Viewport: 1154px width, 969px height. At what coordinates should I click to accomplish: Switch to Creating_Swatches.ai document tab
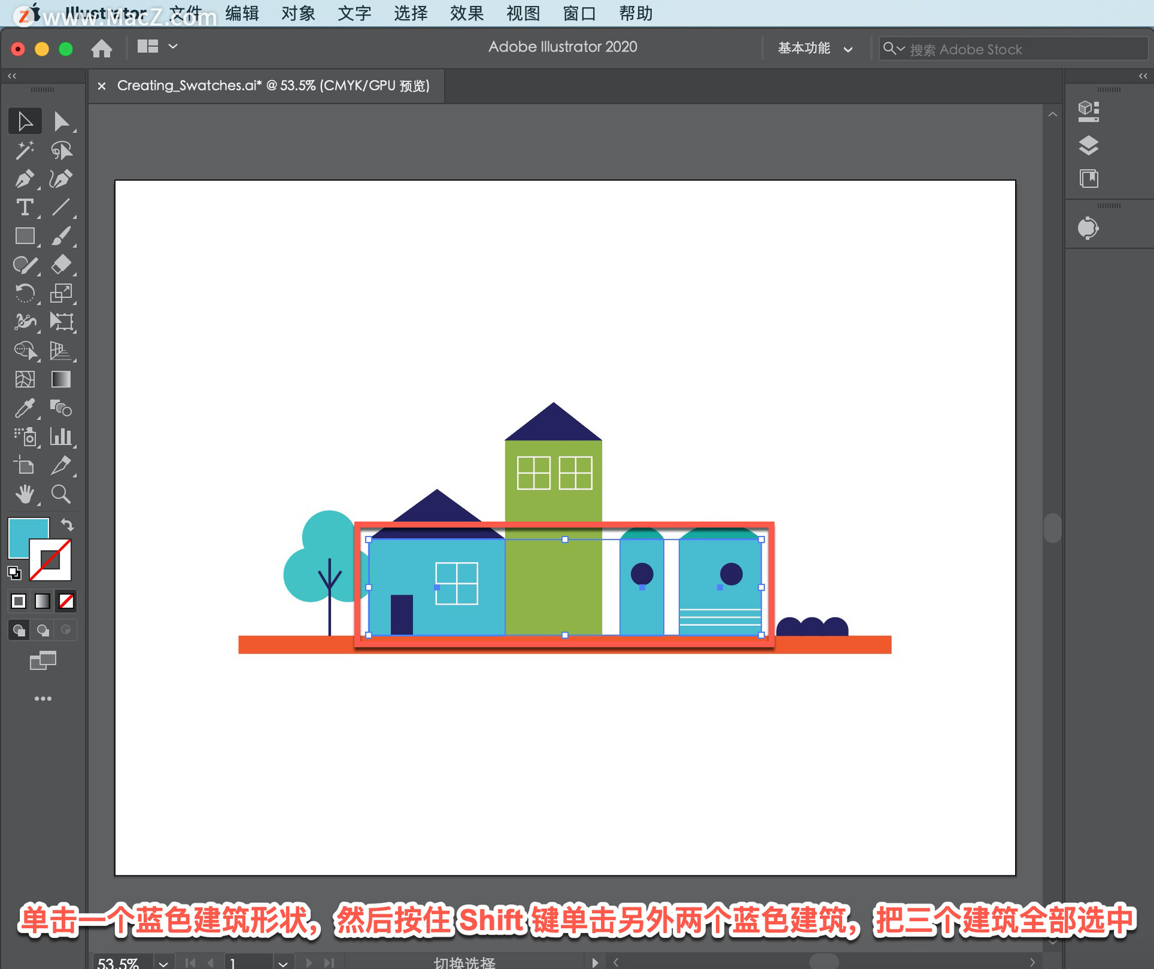click(273, 86)
